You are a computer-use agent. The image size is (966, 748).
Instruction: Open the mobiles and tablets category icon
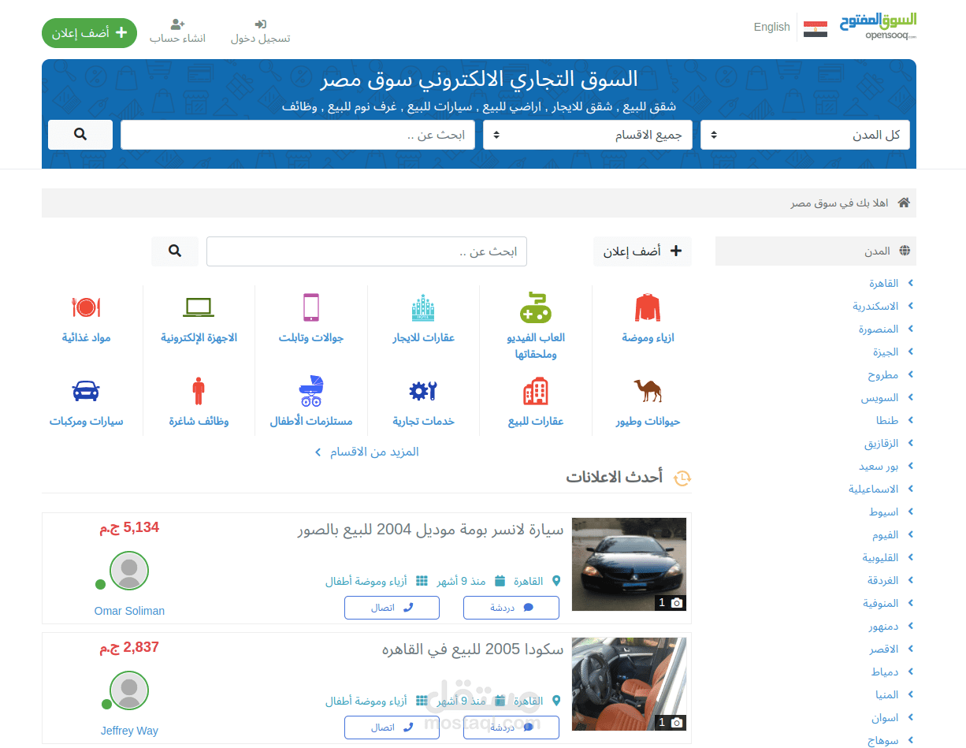310,307
